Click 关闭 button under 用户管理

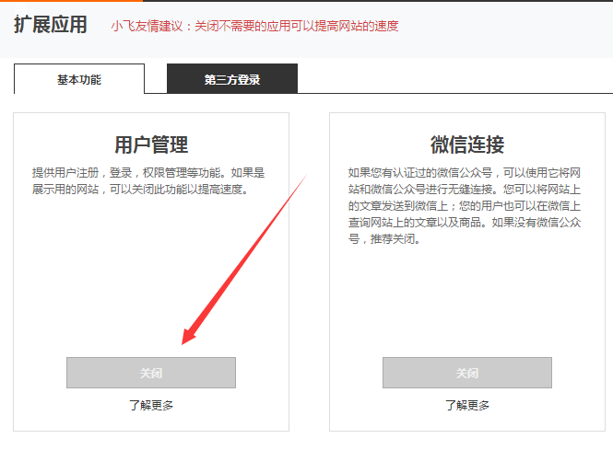pos(151,373)
